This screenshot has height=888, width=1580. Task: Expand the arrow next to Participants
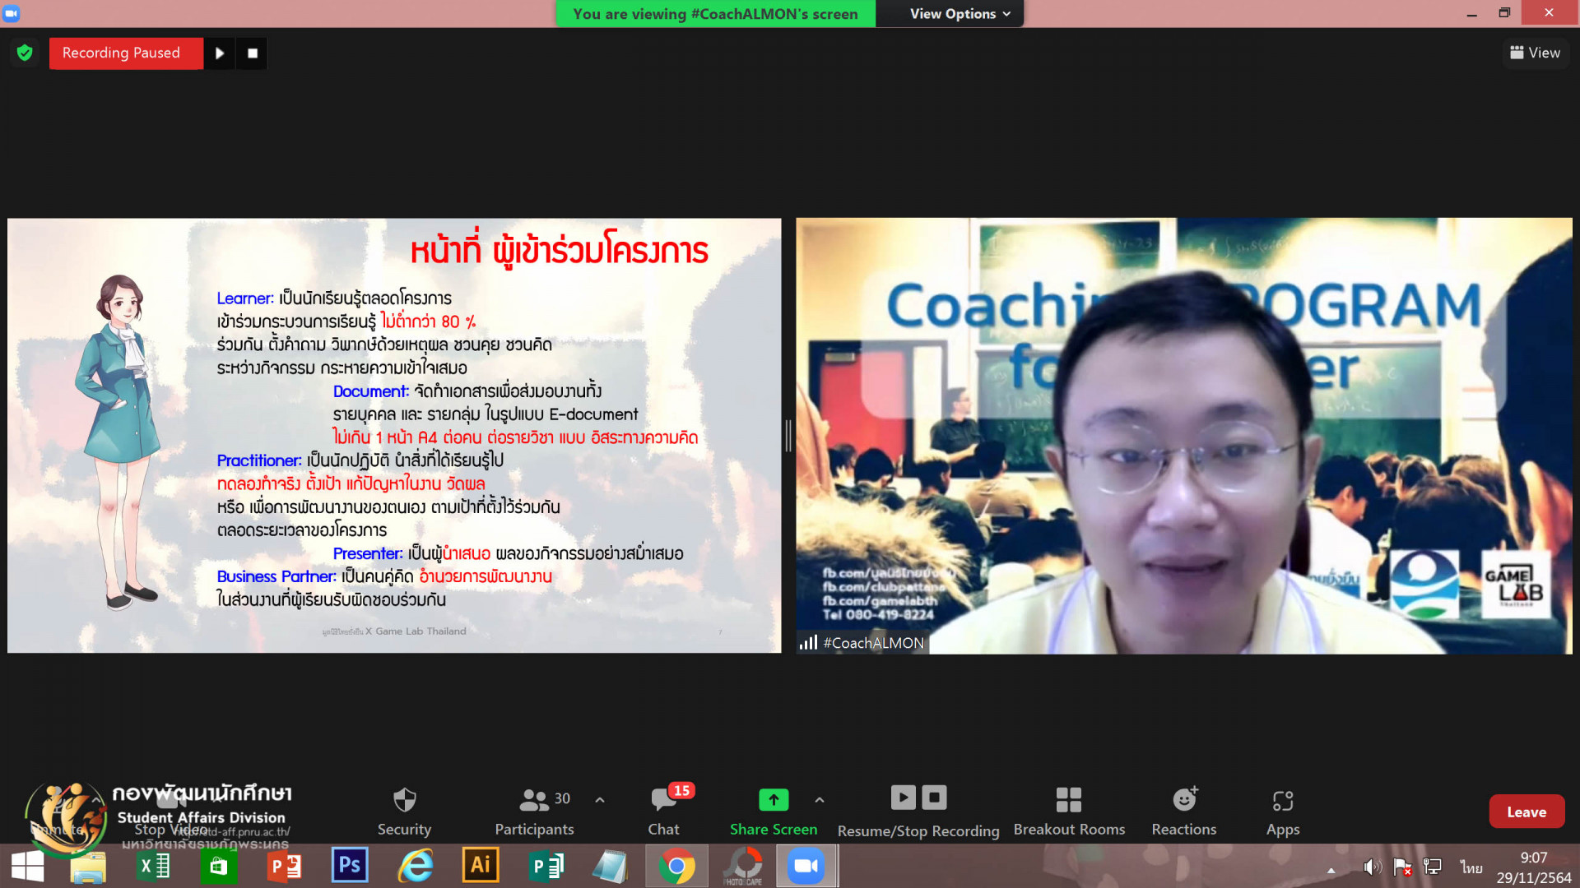point(600,799)
